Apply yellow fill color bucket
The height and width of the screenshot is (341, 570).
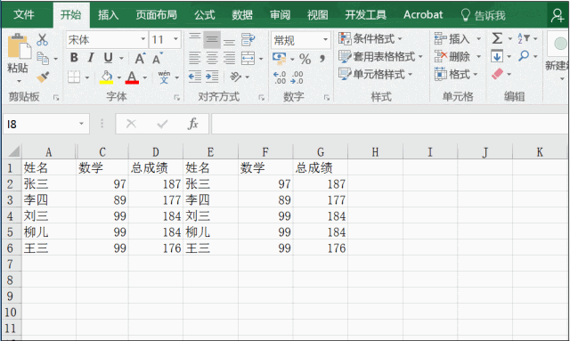pos(106,77)
